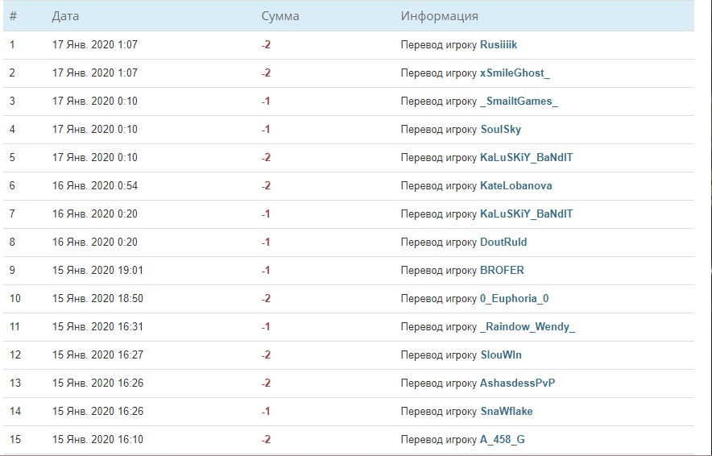The height and width of the screenshot is (456, 712).
Task: Click KaLuSKiY_BaNdIT link in row 5
Action: point(527,158)
